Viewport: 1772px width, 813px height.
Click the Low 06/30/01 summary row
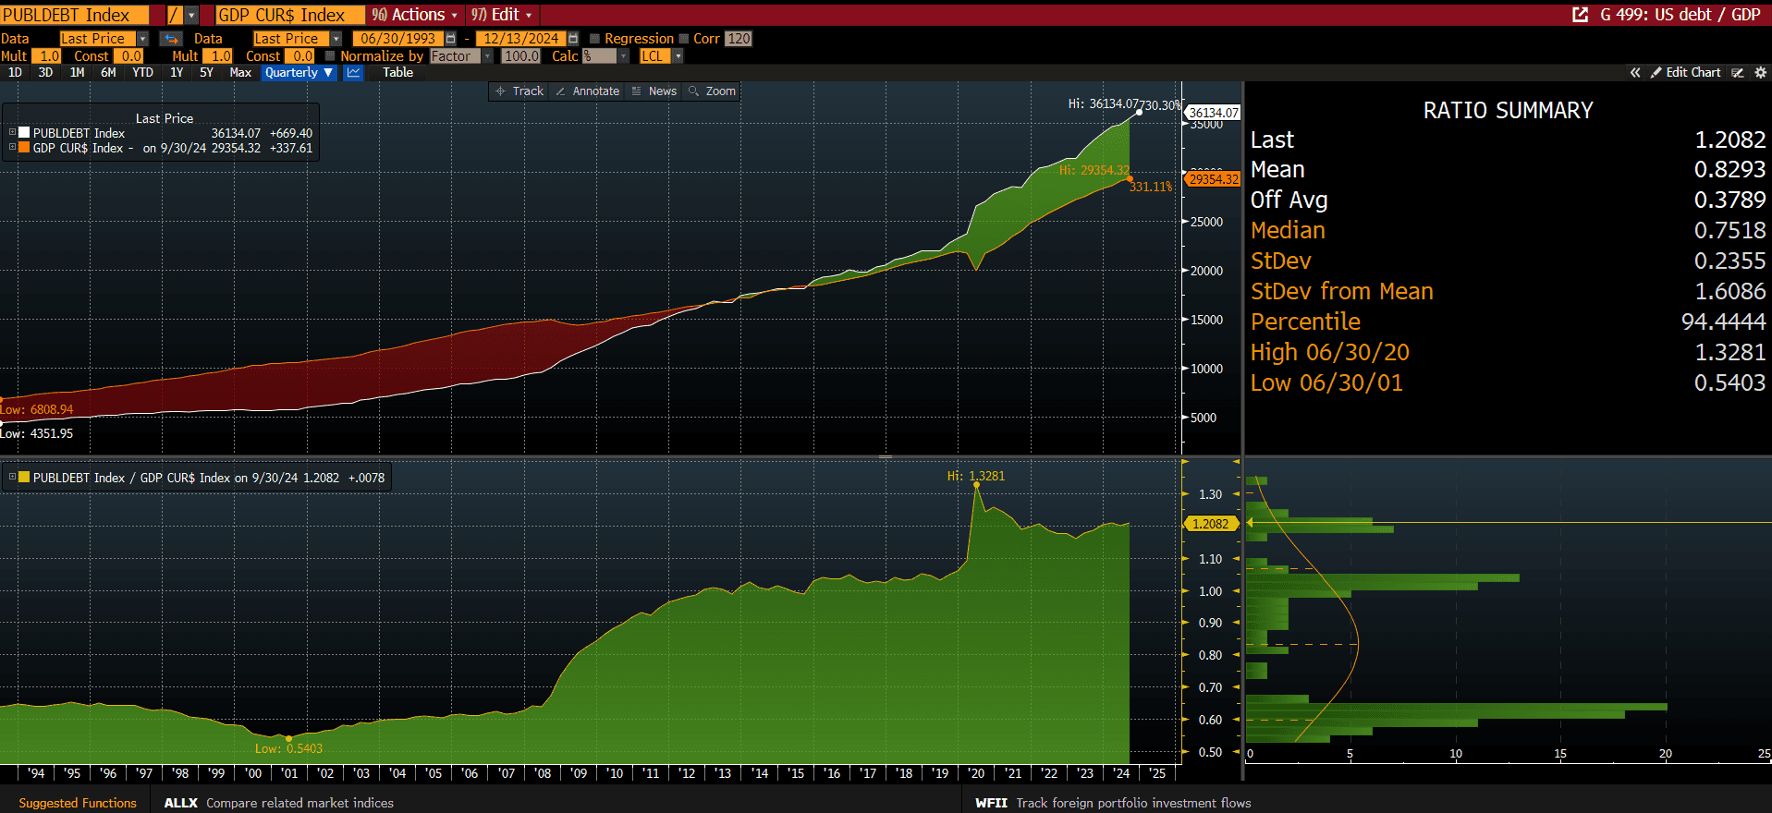tap(1508, 382)
